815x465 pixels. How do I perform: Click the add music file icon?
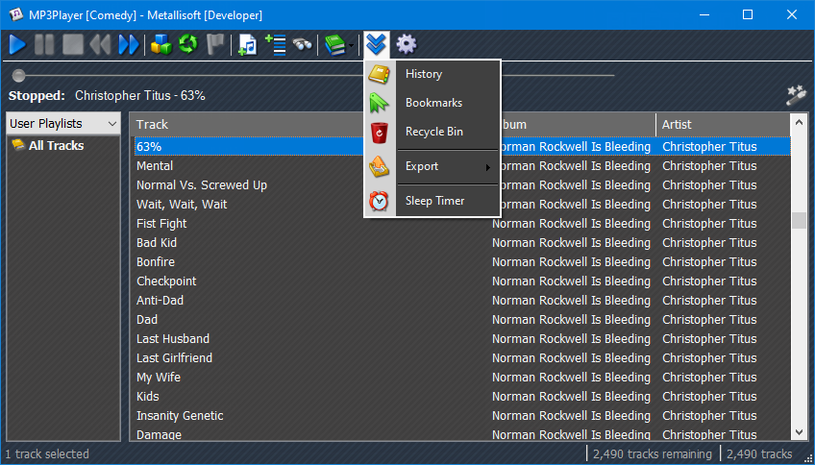(248, 44)
